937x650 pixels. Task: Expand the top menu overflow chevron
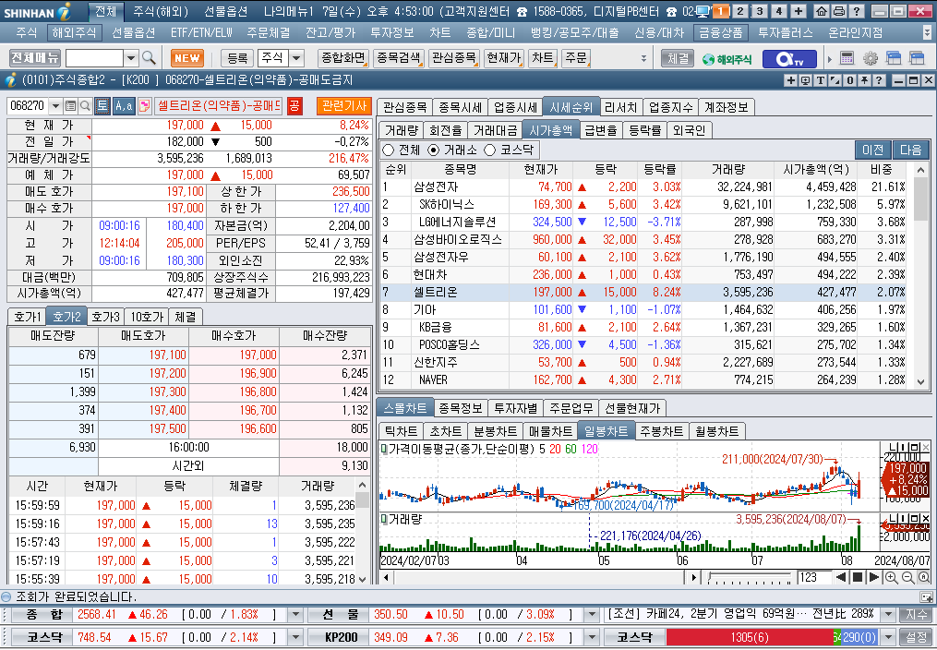[x=927, y=32]
